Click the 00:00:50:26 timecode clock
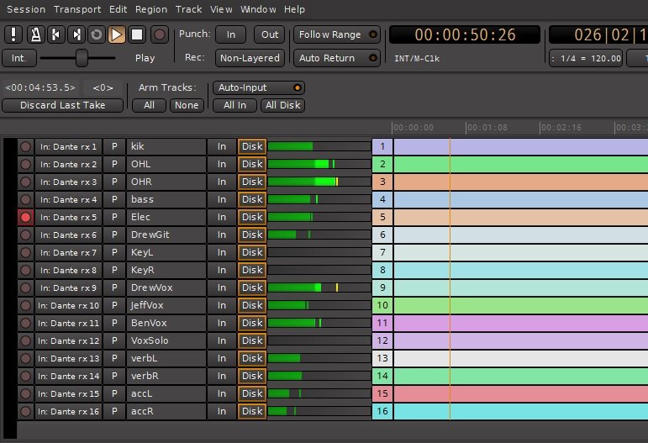The width and height of the screenshot is (648, 443). (x=465, y=34)
